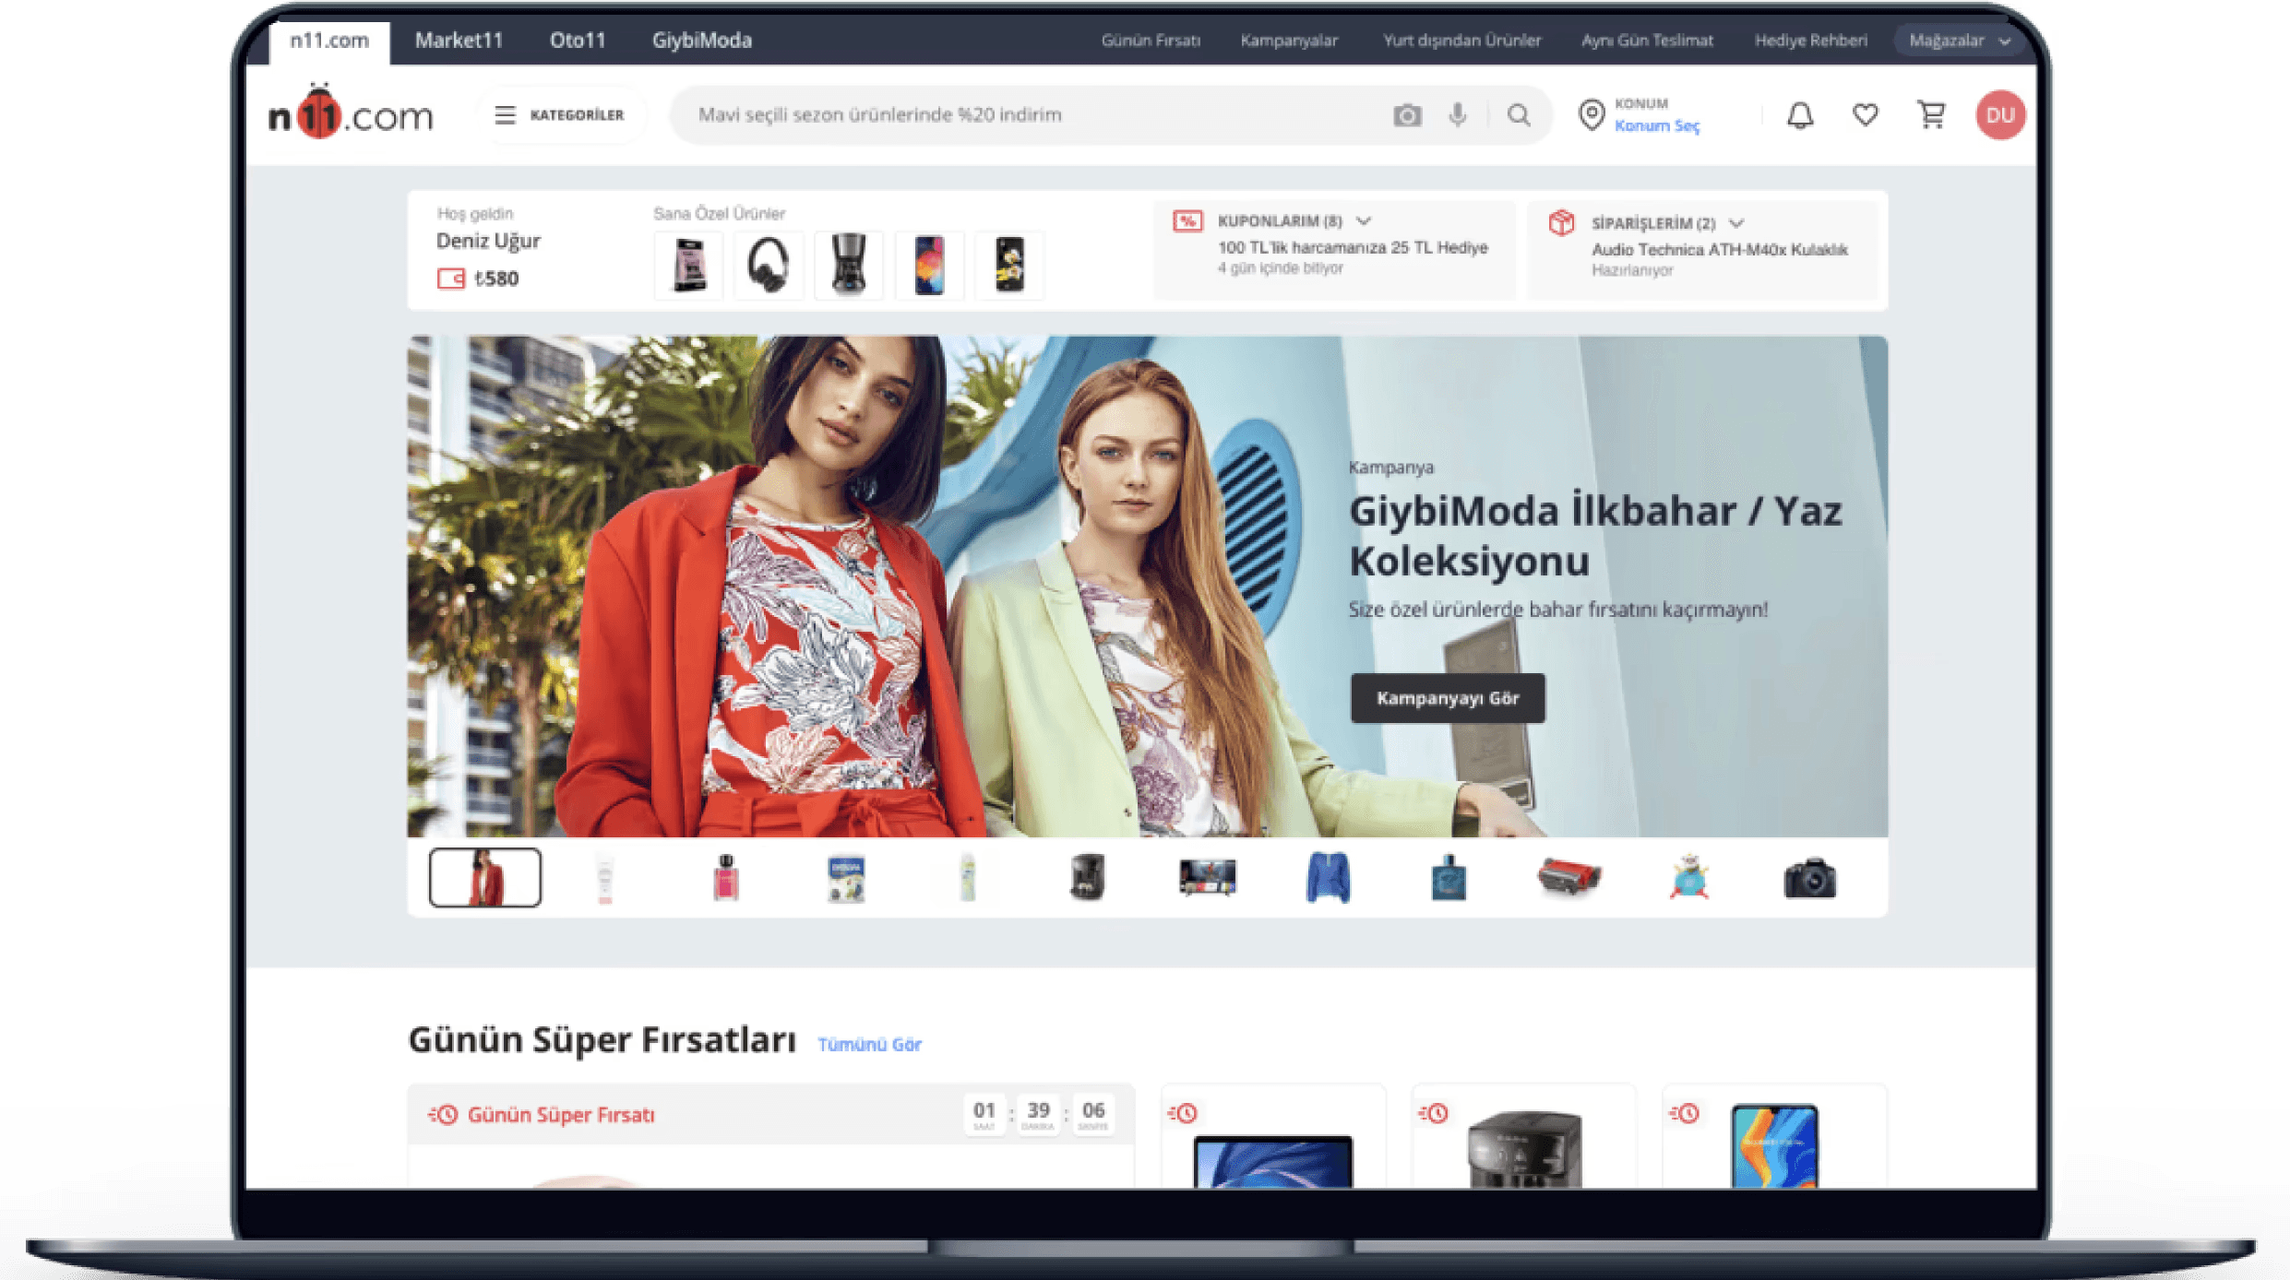Click the Kampanyayı Gör button

(1448, 698)
